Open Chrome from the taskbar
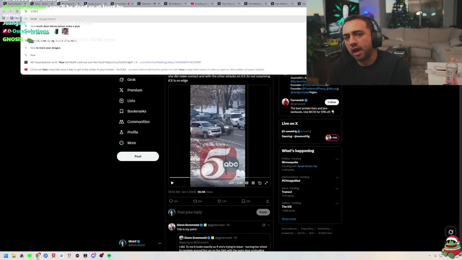 coord(38,256)
